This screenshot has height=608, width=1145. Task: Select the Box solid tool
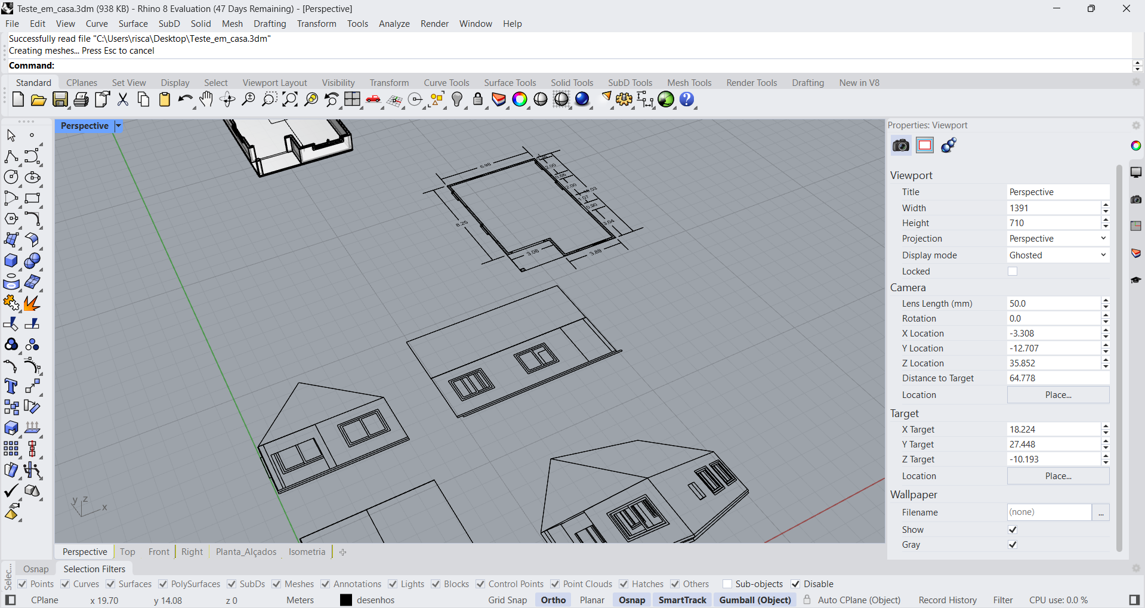11,261
